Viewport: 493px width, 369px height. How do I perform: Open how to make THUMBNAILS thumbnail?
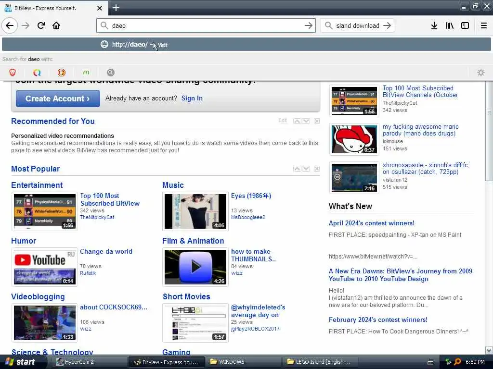pyautogui.click(x=195, y=267)
